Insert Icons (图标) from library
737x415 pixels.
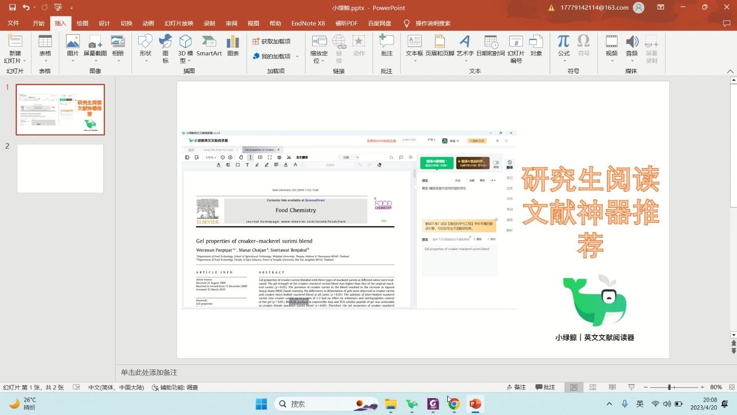tap(165, 49)
